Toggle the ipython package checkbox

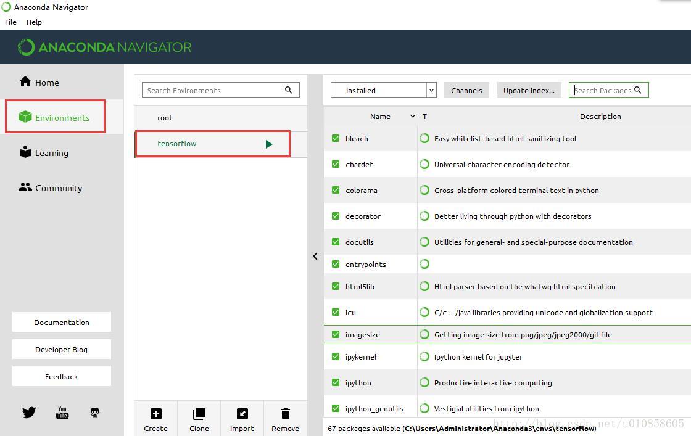(x=336, y=383)
